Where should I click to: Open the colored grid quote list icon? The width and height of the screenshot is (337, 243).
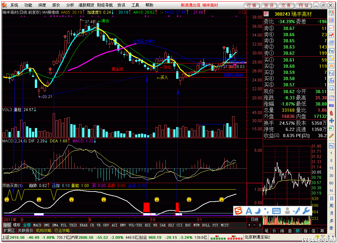(x=331, y=21)
